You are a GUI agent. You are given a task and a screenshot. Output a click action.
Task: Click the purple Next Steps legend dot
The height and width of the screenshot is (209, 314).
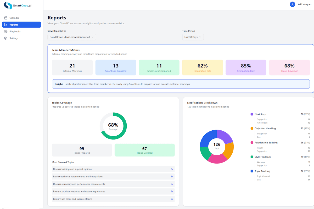tap(252, 114)
